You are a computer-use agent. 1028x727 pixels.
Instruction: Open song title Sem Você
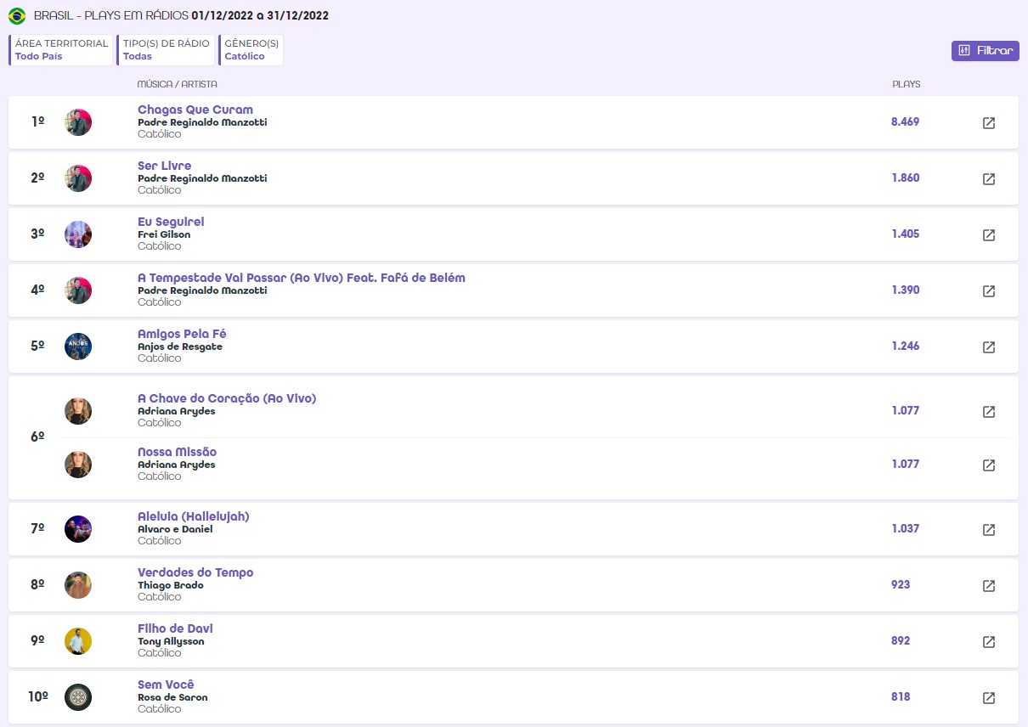click(167, 685)
